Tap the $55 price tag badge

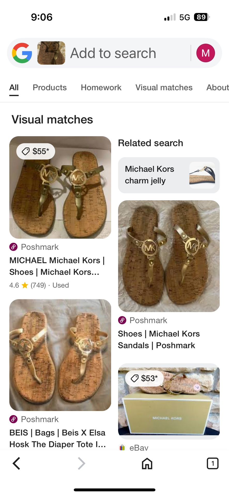pos(36,151)
